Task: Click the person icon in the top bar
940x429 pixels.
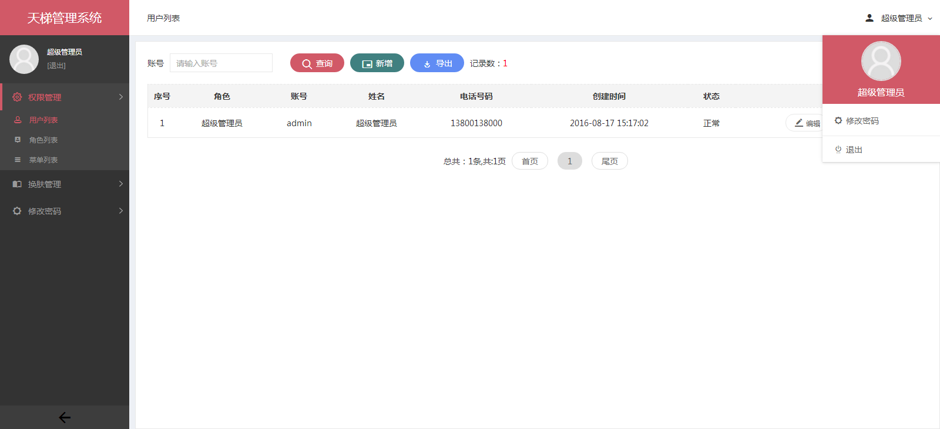Action: point(869,18)
